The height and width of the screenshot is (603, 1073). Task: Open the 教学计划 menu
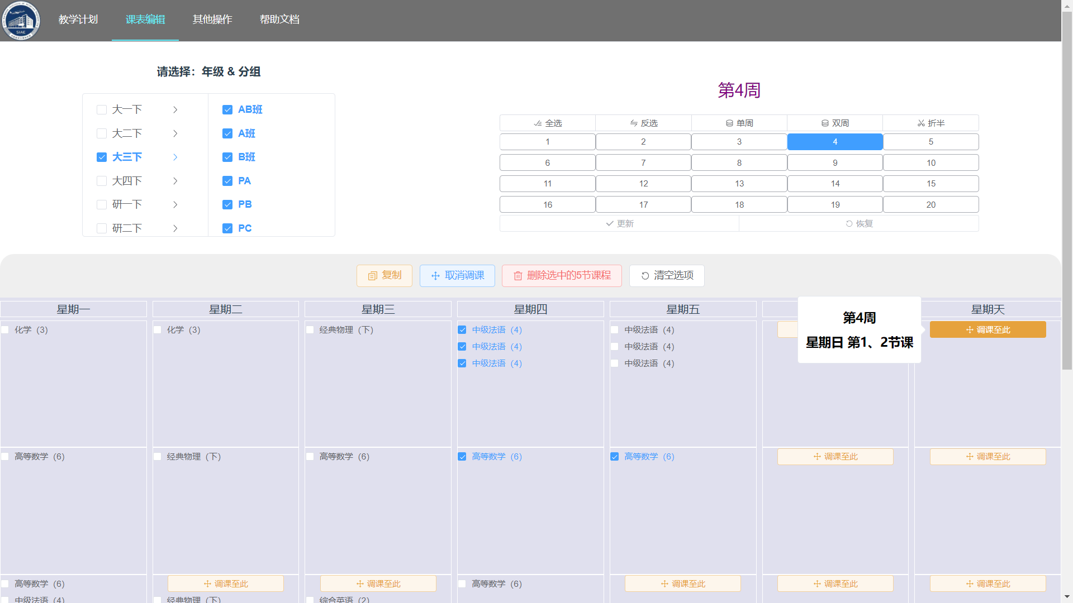(78, 20)
